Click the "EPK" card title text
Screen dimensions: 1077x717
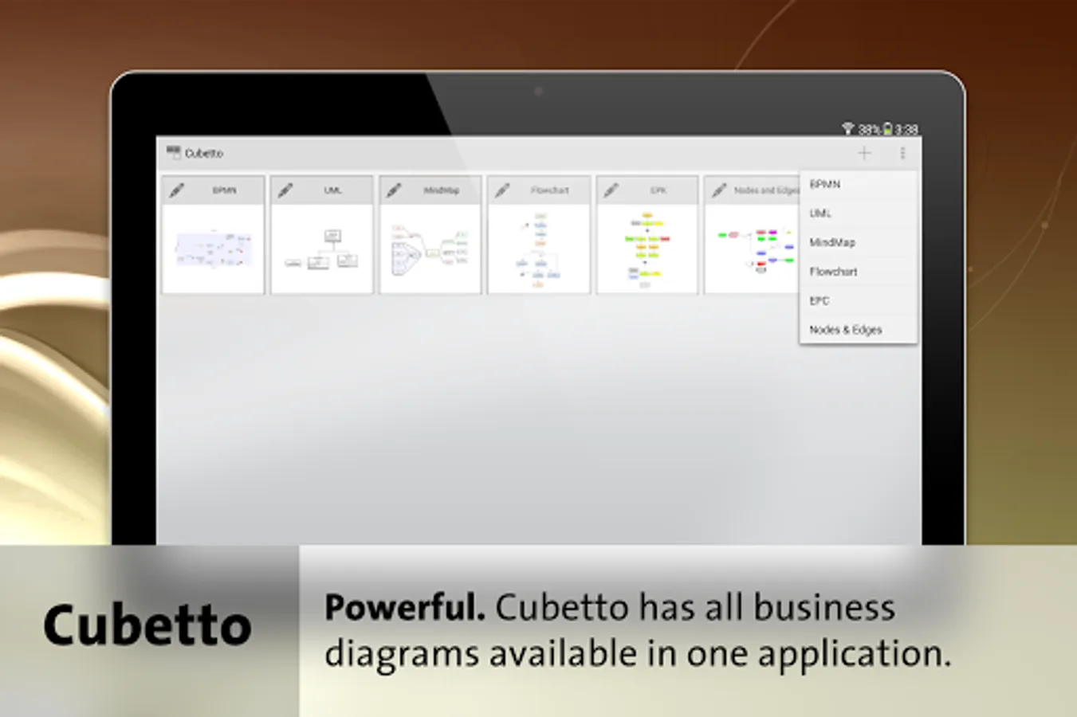(x=658, y=190)
